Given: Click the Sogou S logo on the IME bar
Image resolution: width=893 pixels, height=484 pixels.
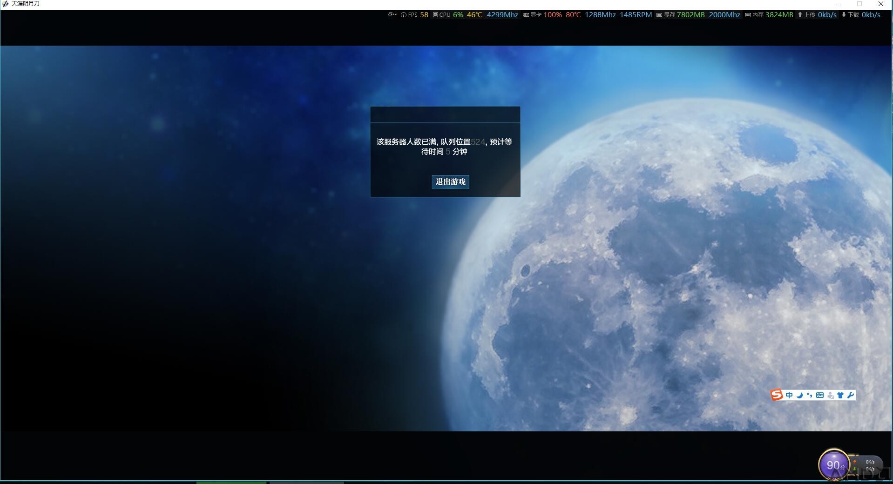Looking at the screenshot, I should (777, 395).
